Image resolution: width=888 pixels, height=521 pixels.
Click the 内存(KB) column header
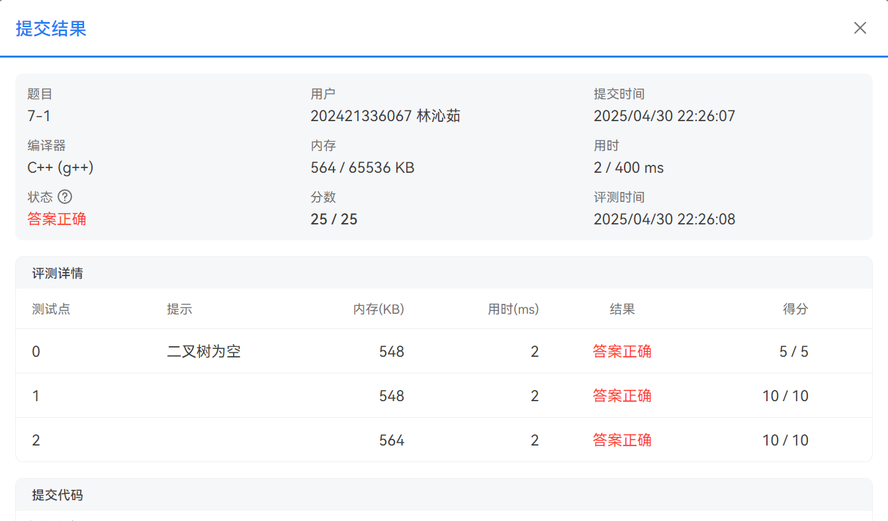(378, 309)
